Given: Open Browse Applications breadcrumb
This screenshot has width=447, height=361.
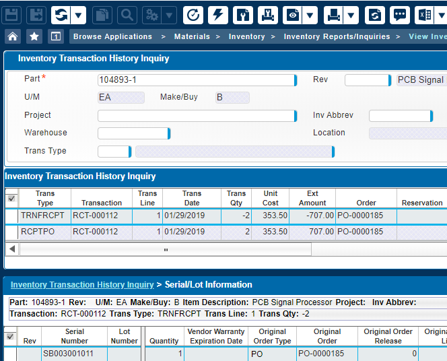Looking at the screenshot, I should [x=112, y=36].
